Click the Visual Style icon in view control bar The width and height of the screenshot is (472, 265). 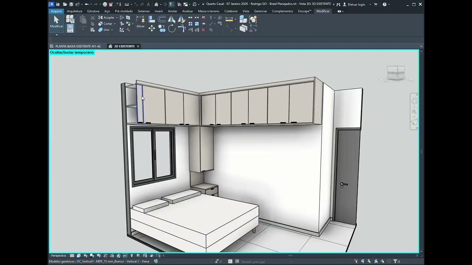(x=79, y=255)
